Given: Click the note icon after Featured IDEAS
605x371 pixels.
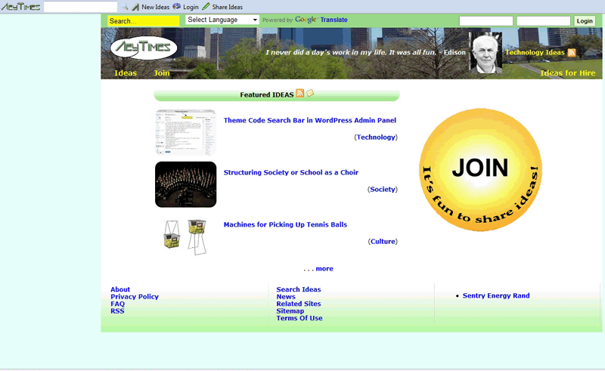Looking at the screenshot, I should pos(310,93).
